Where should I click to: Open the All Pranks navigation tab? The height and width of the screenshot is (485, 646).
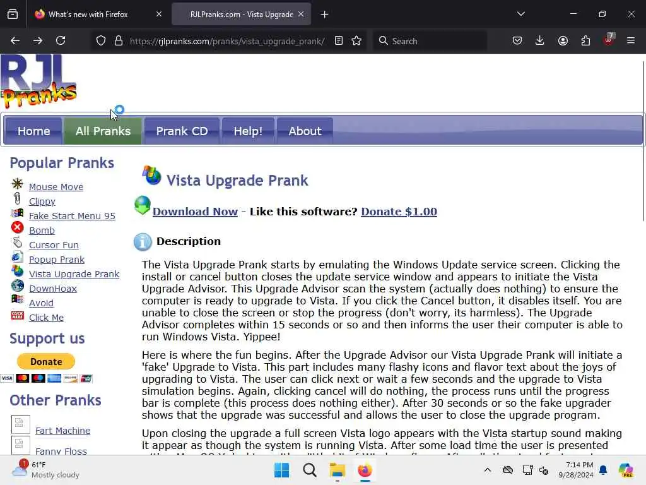(x=103, y=131)
